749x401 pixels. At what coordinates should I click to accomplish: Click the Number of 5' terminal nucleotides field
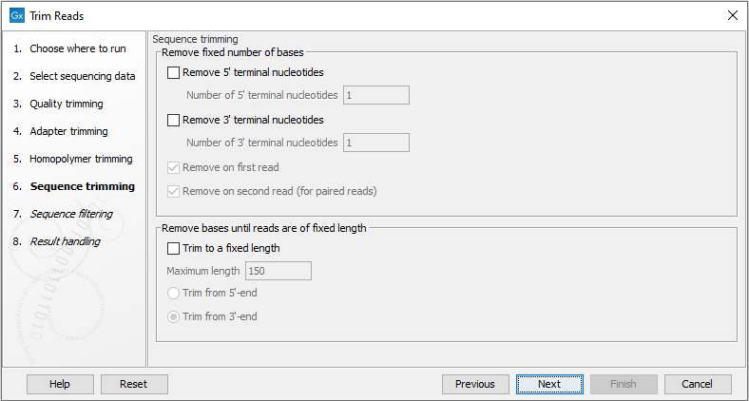(375, 95)
